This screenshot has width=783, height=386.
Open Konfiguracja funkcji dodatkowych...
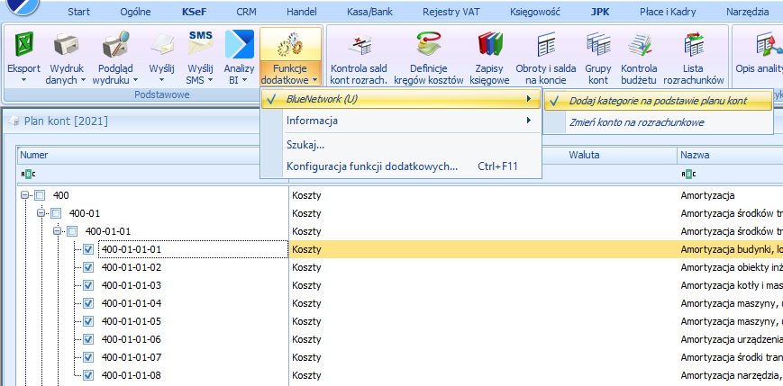(401, 166)
